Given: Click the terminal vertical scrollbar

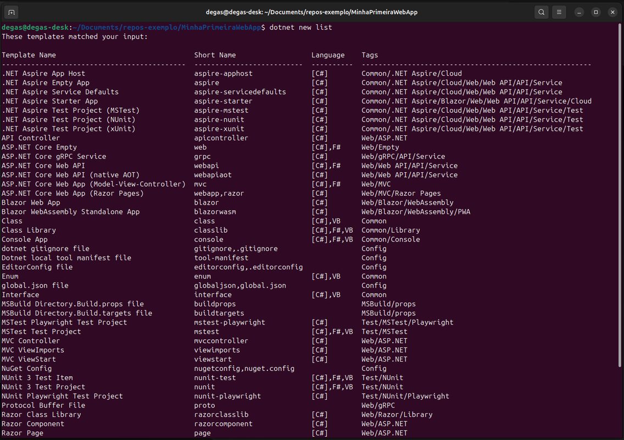Looking at the screenshot, I should pos(619,195).
